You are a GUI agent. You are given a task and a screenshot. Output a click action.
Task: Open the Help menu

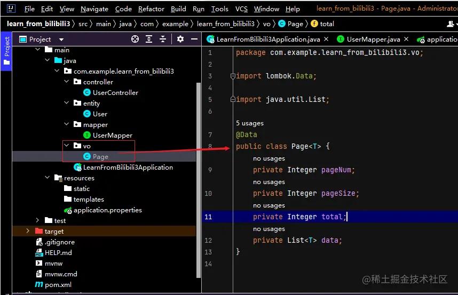[x=293, y=9]
